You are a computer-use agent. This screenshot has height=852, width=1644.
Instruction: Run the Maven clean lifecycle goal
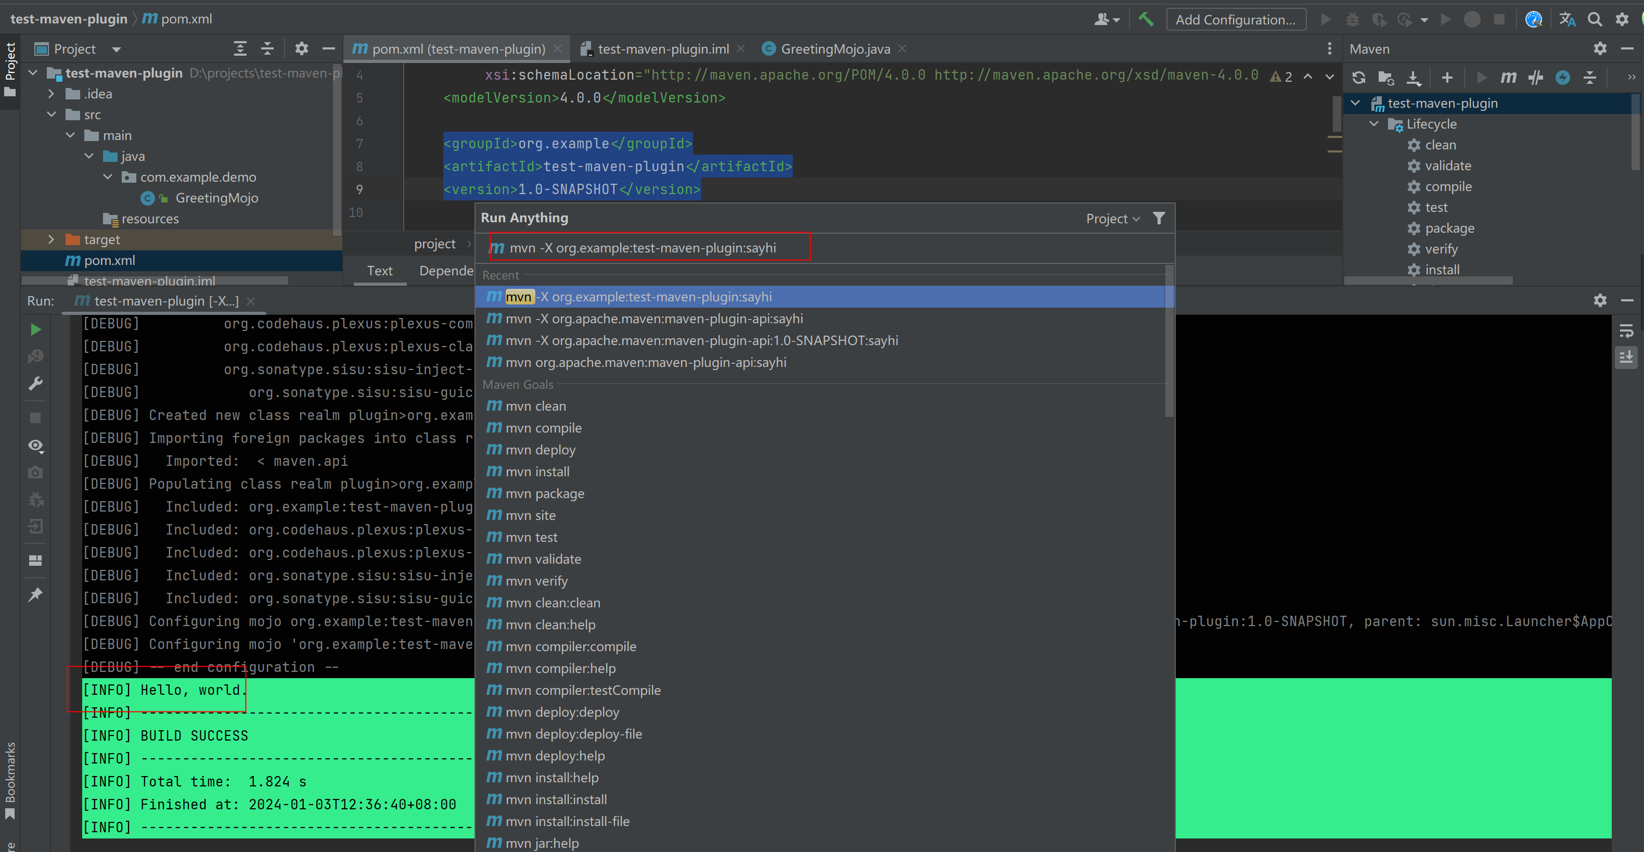[x=1440, y=145]
